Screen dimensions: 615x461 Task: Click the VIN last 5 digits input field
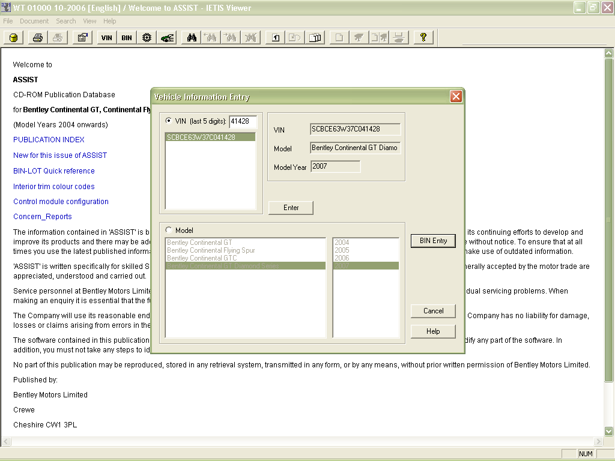(243, 121)
